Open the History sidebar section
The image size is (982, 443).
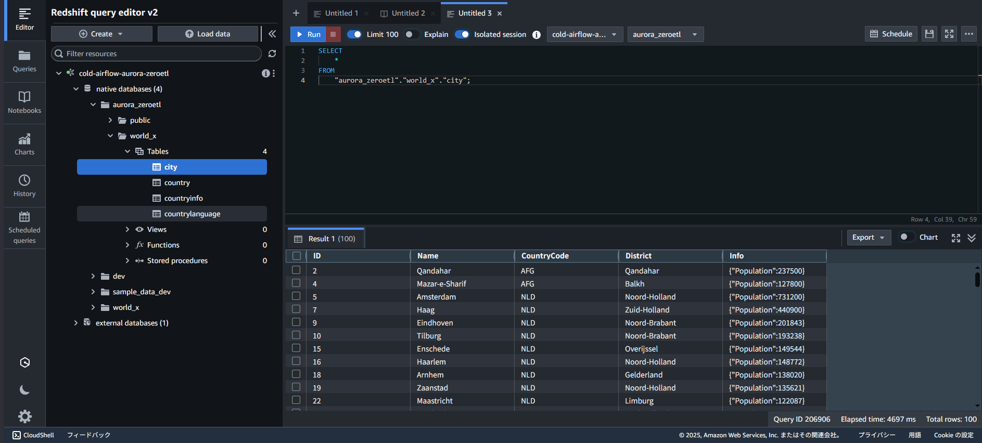pyautogui.click(x=24, y=186)
